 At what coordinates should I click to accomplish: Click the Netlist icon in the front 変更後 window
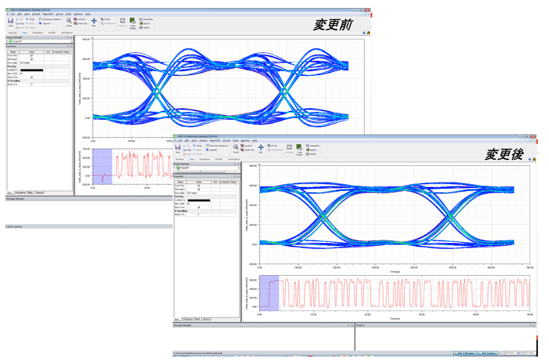(x=311, y=154)
